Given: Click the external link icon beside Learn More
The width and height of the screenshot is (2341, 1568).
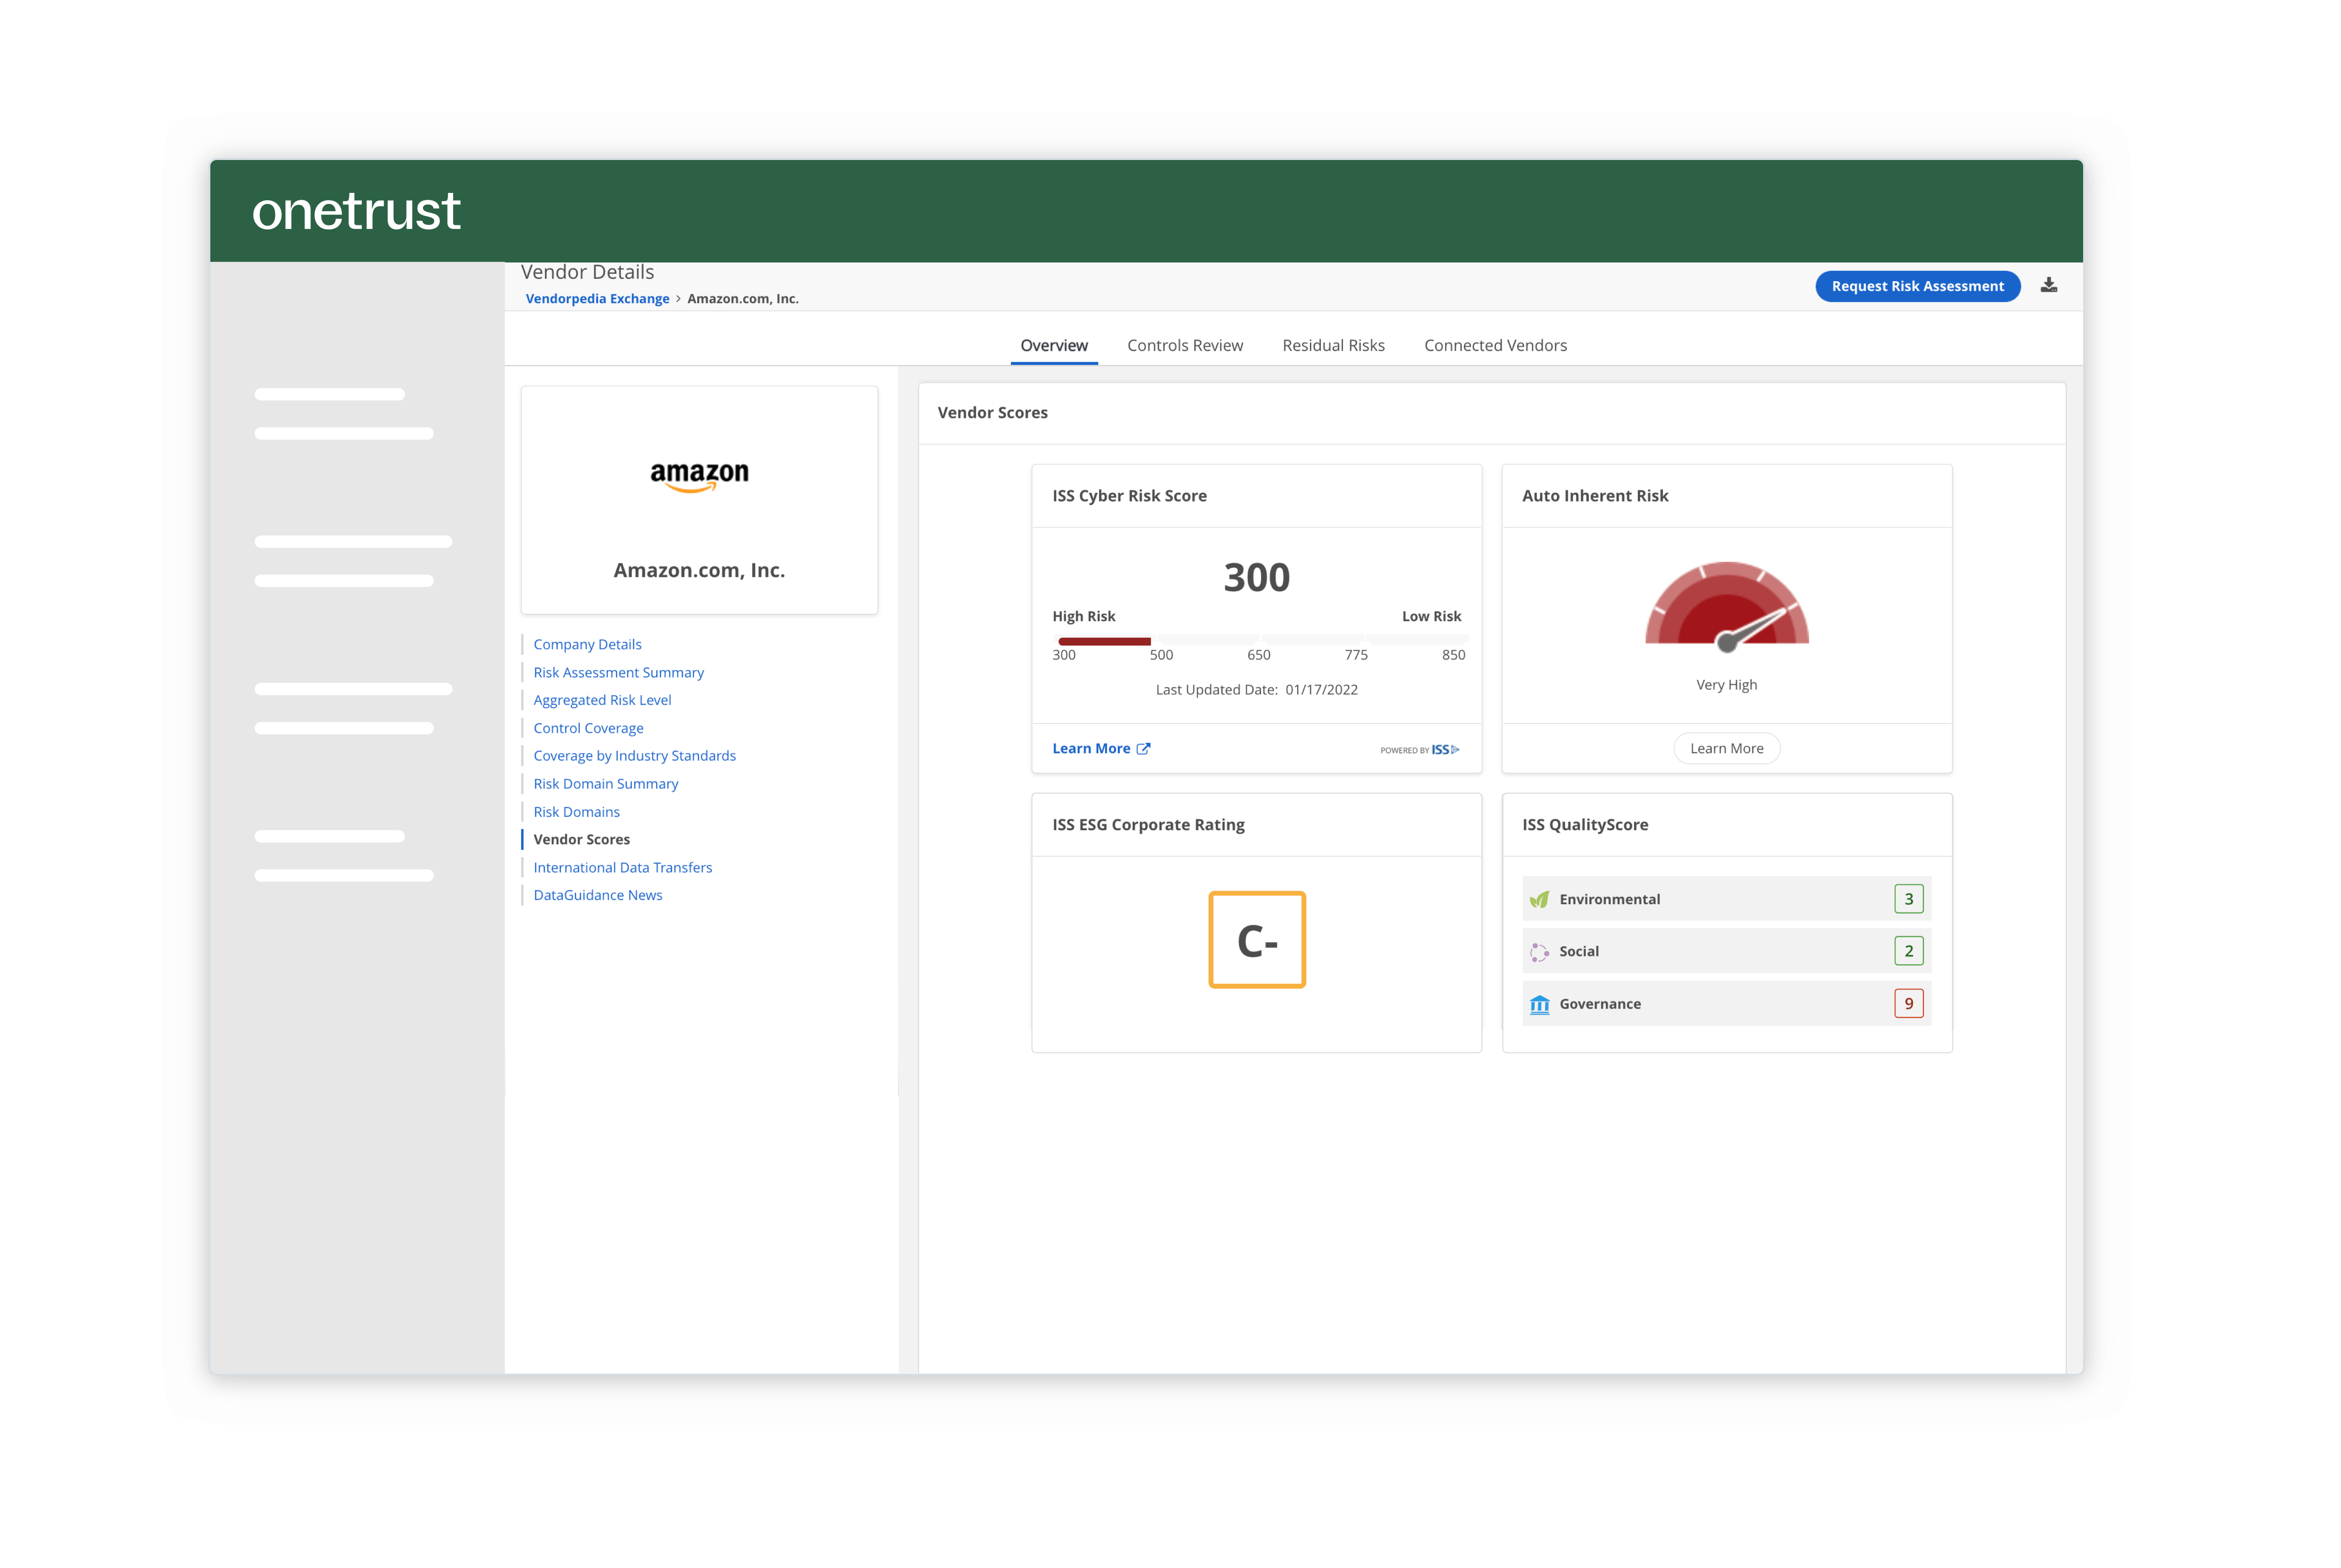Looking at the screenshot, I should 1143,748.
